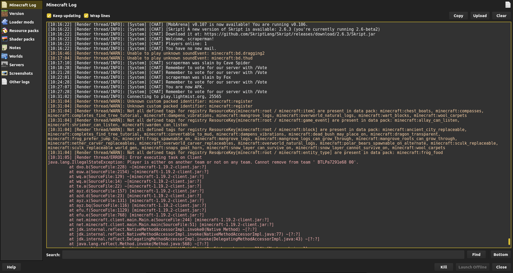Click the Other logs page icon

[x=5, y=82]
